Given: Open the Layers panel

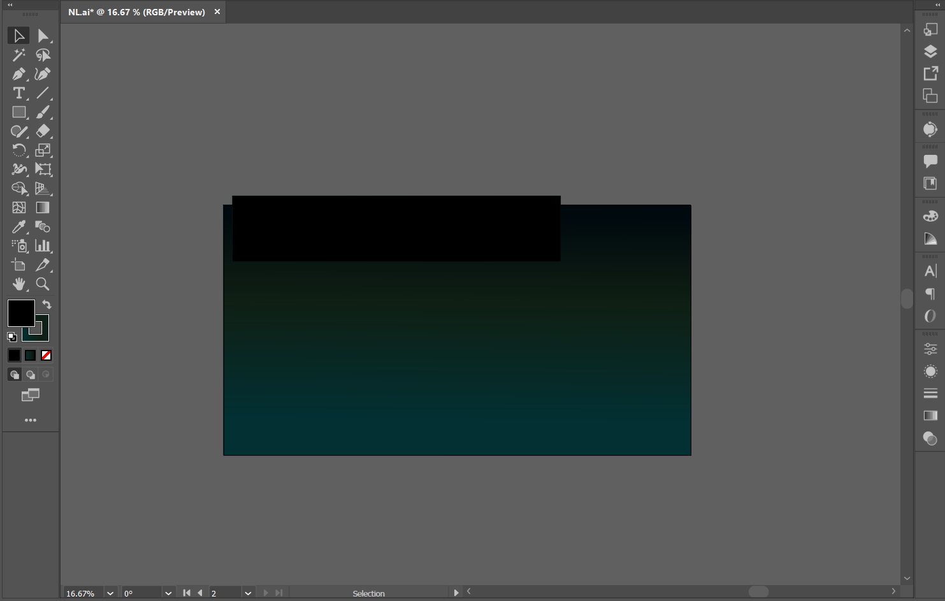Looking at the screenshot, I should [930, 52].
